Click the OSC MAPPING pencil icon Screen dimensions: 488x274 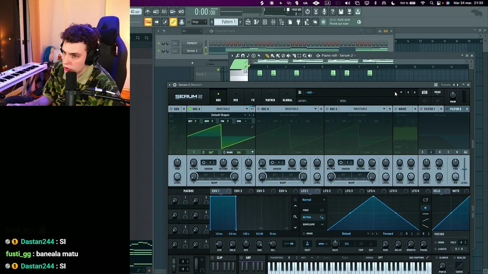(427, 258)
